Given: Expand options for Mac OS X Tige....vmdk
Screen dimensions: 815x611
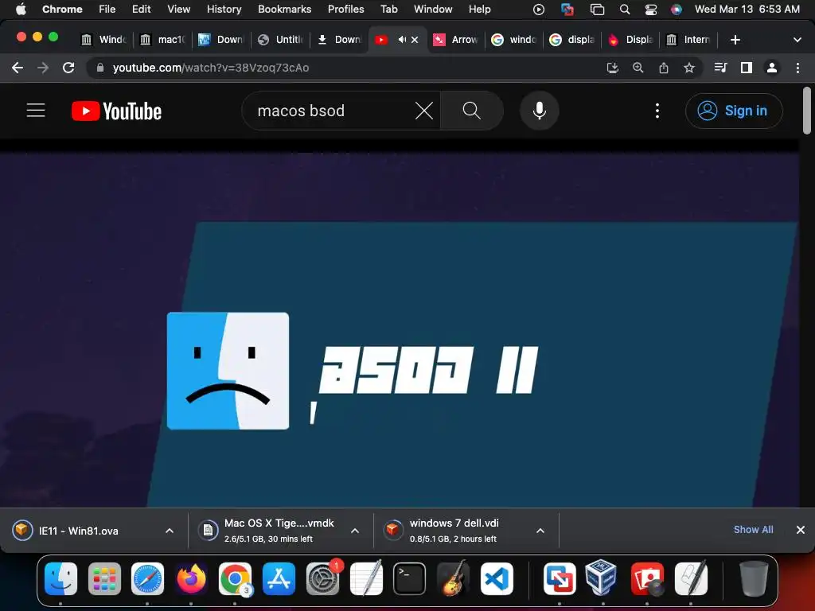Looking at the screenshot, I should 355,531.
